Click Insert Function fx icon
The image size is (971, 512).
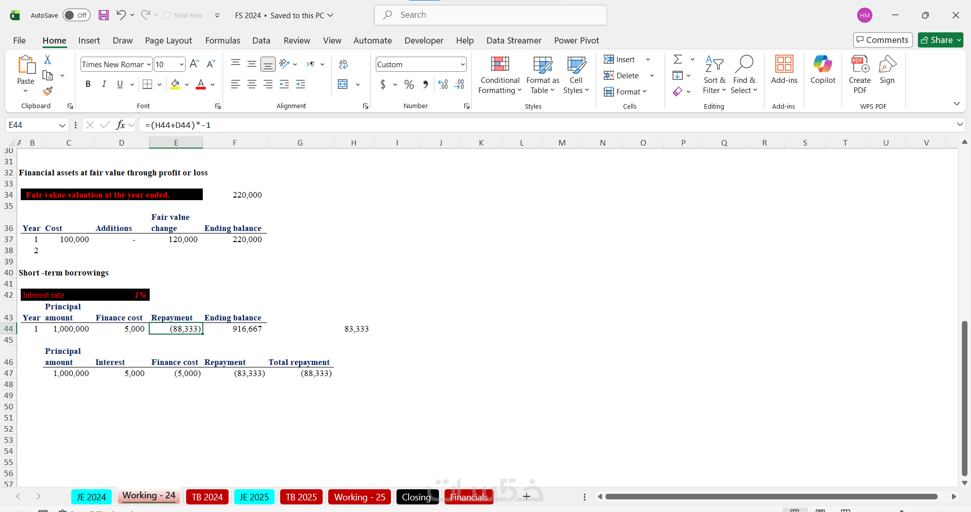[120, 125]
